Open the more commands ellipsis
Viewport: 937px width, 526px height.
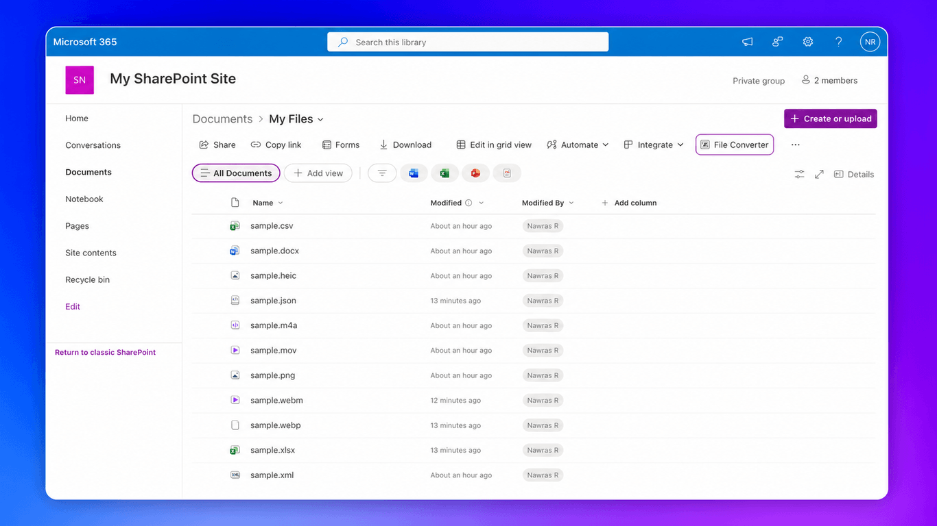click(796, 145)
